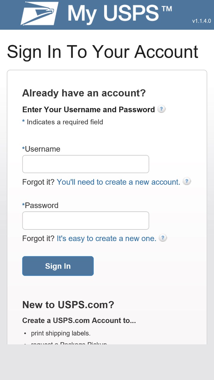Click the "New to USPS.com?" heading
214x380 pixels.
tap(68, 305)
